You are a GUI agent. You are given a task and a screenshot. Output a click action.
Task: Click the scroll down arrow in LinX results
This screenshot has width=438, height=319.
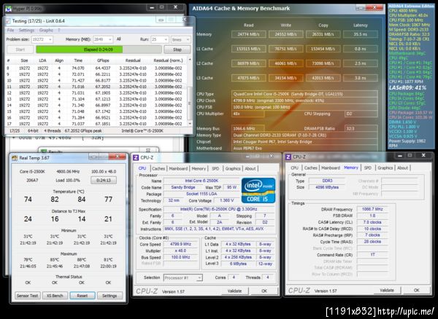(x=190, y=123)
